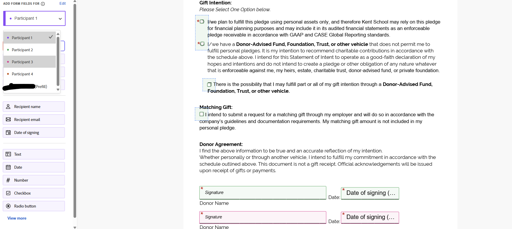The width and height of the screenshot is (512, 229).
Task: Add a Recipient name field
Action: (34, 107)
